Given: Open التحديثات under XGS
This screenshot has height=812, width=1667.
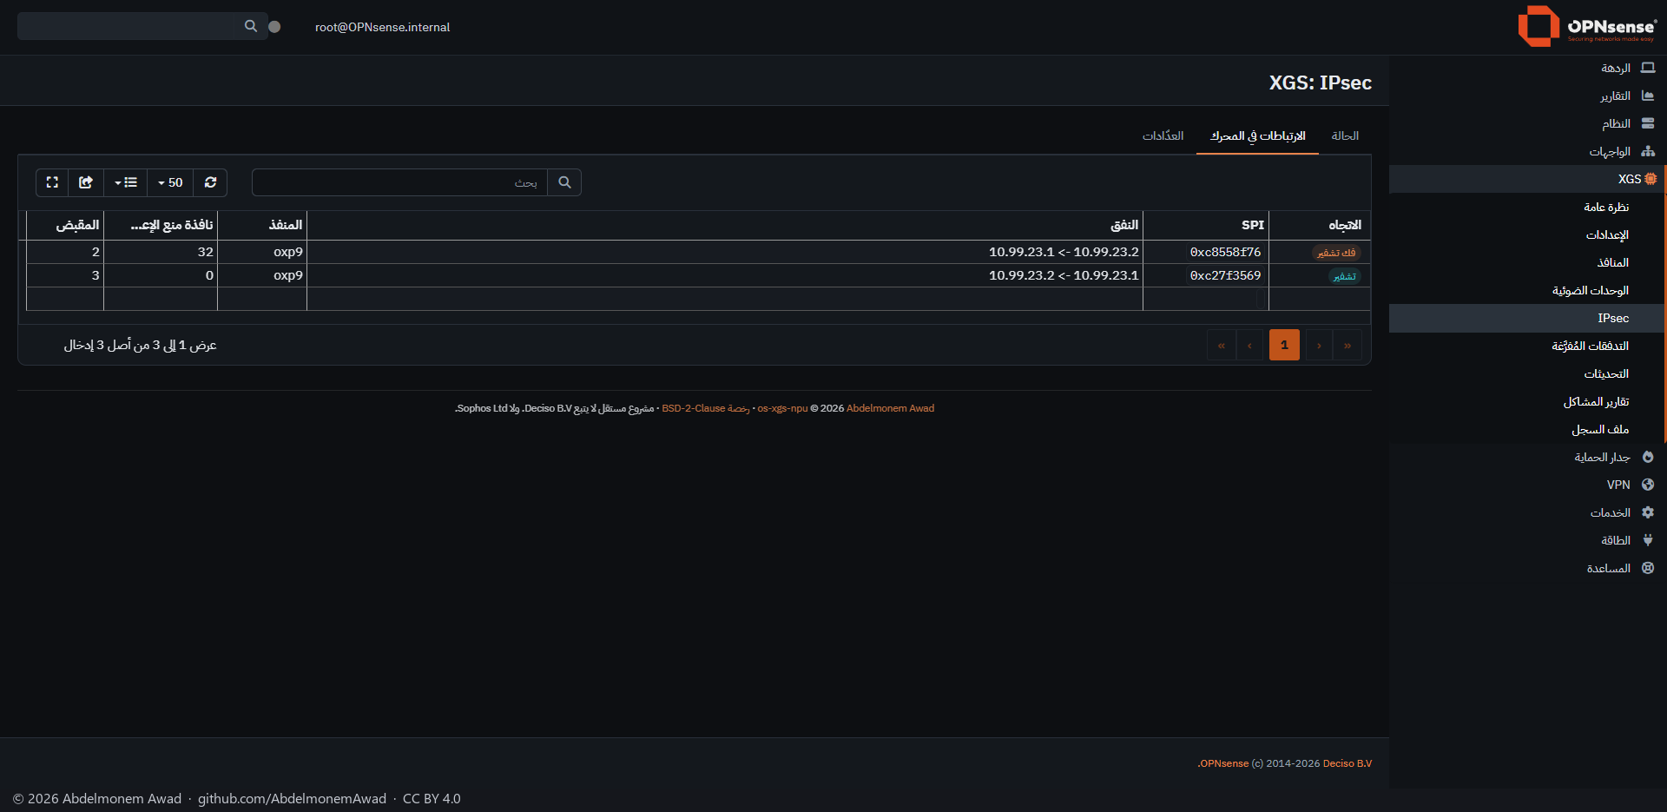Looking at the screenshot, I should pos(1528,373).
